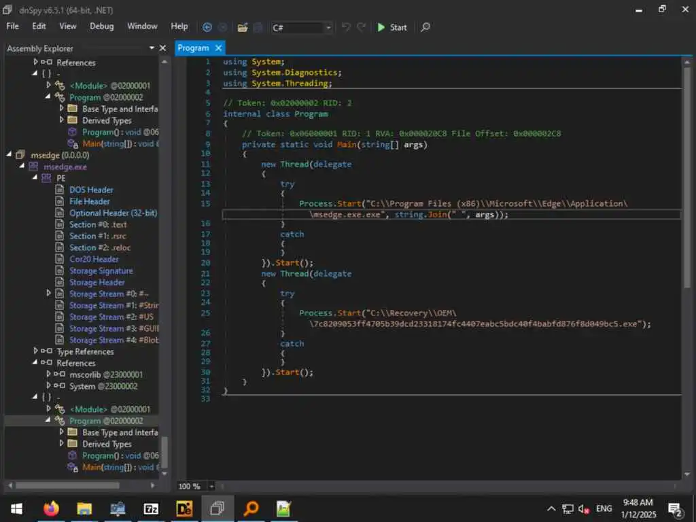This screenshot has width=696, height=522.
Task: Open a file using the folder toolbar icon
Action: [x=243, y=27]
